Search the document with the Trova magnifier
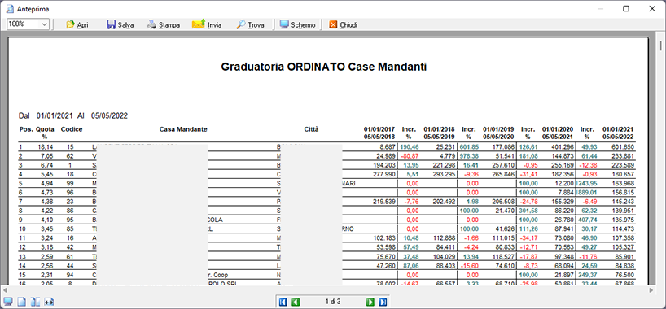Image resolution: width=666 pixels, height=309 pixels. pyautogui.click(x=251, y=24)
